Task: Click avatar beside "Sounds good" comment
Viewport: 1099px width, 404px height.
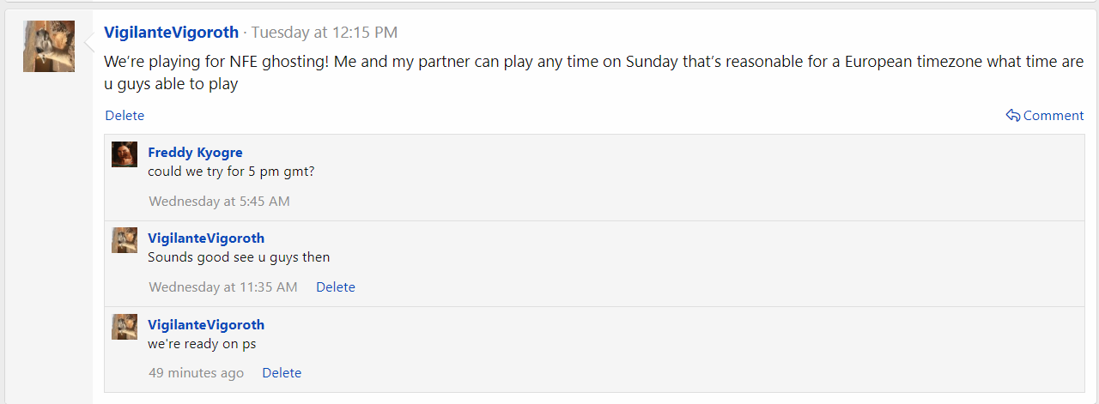Action: (124, 240)
